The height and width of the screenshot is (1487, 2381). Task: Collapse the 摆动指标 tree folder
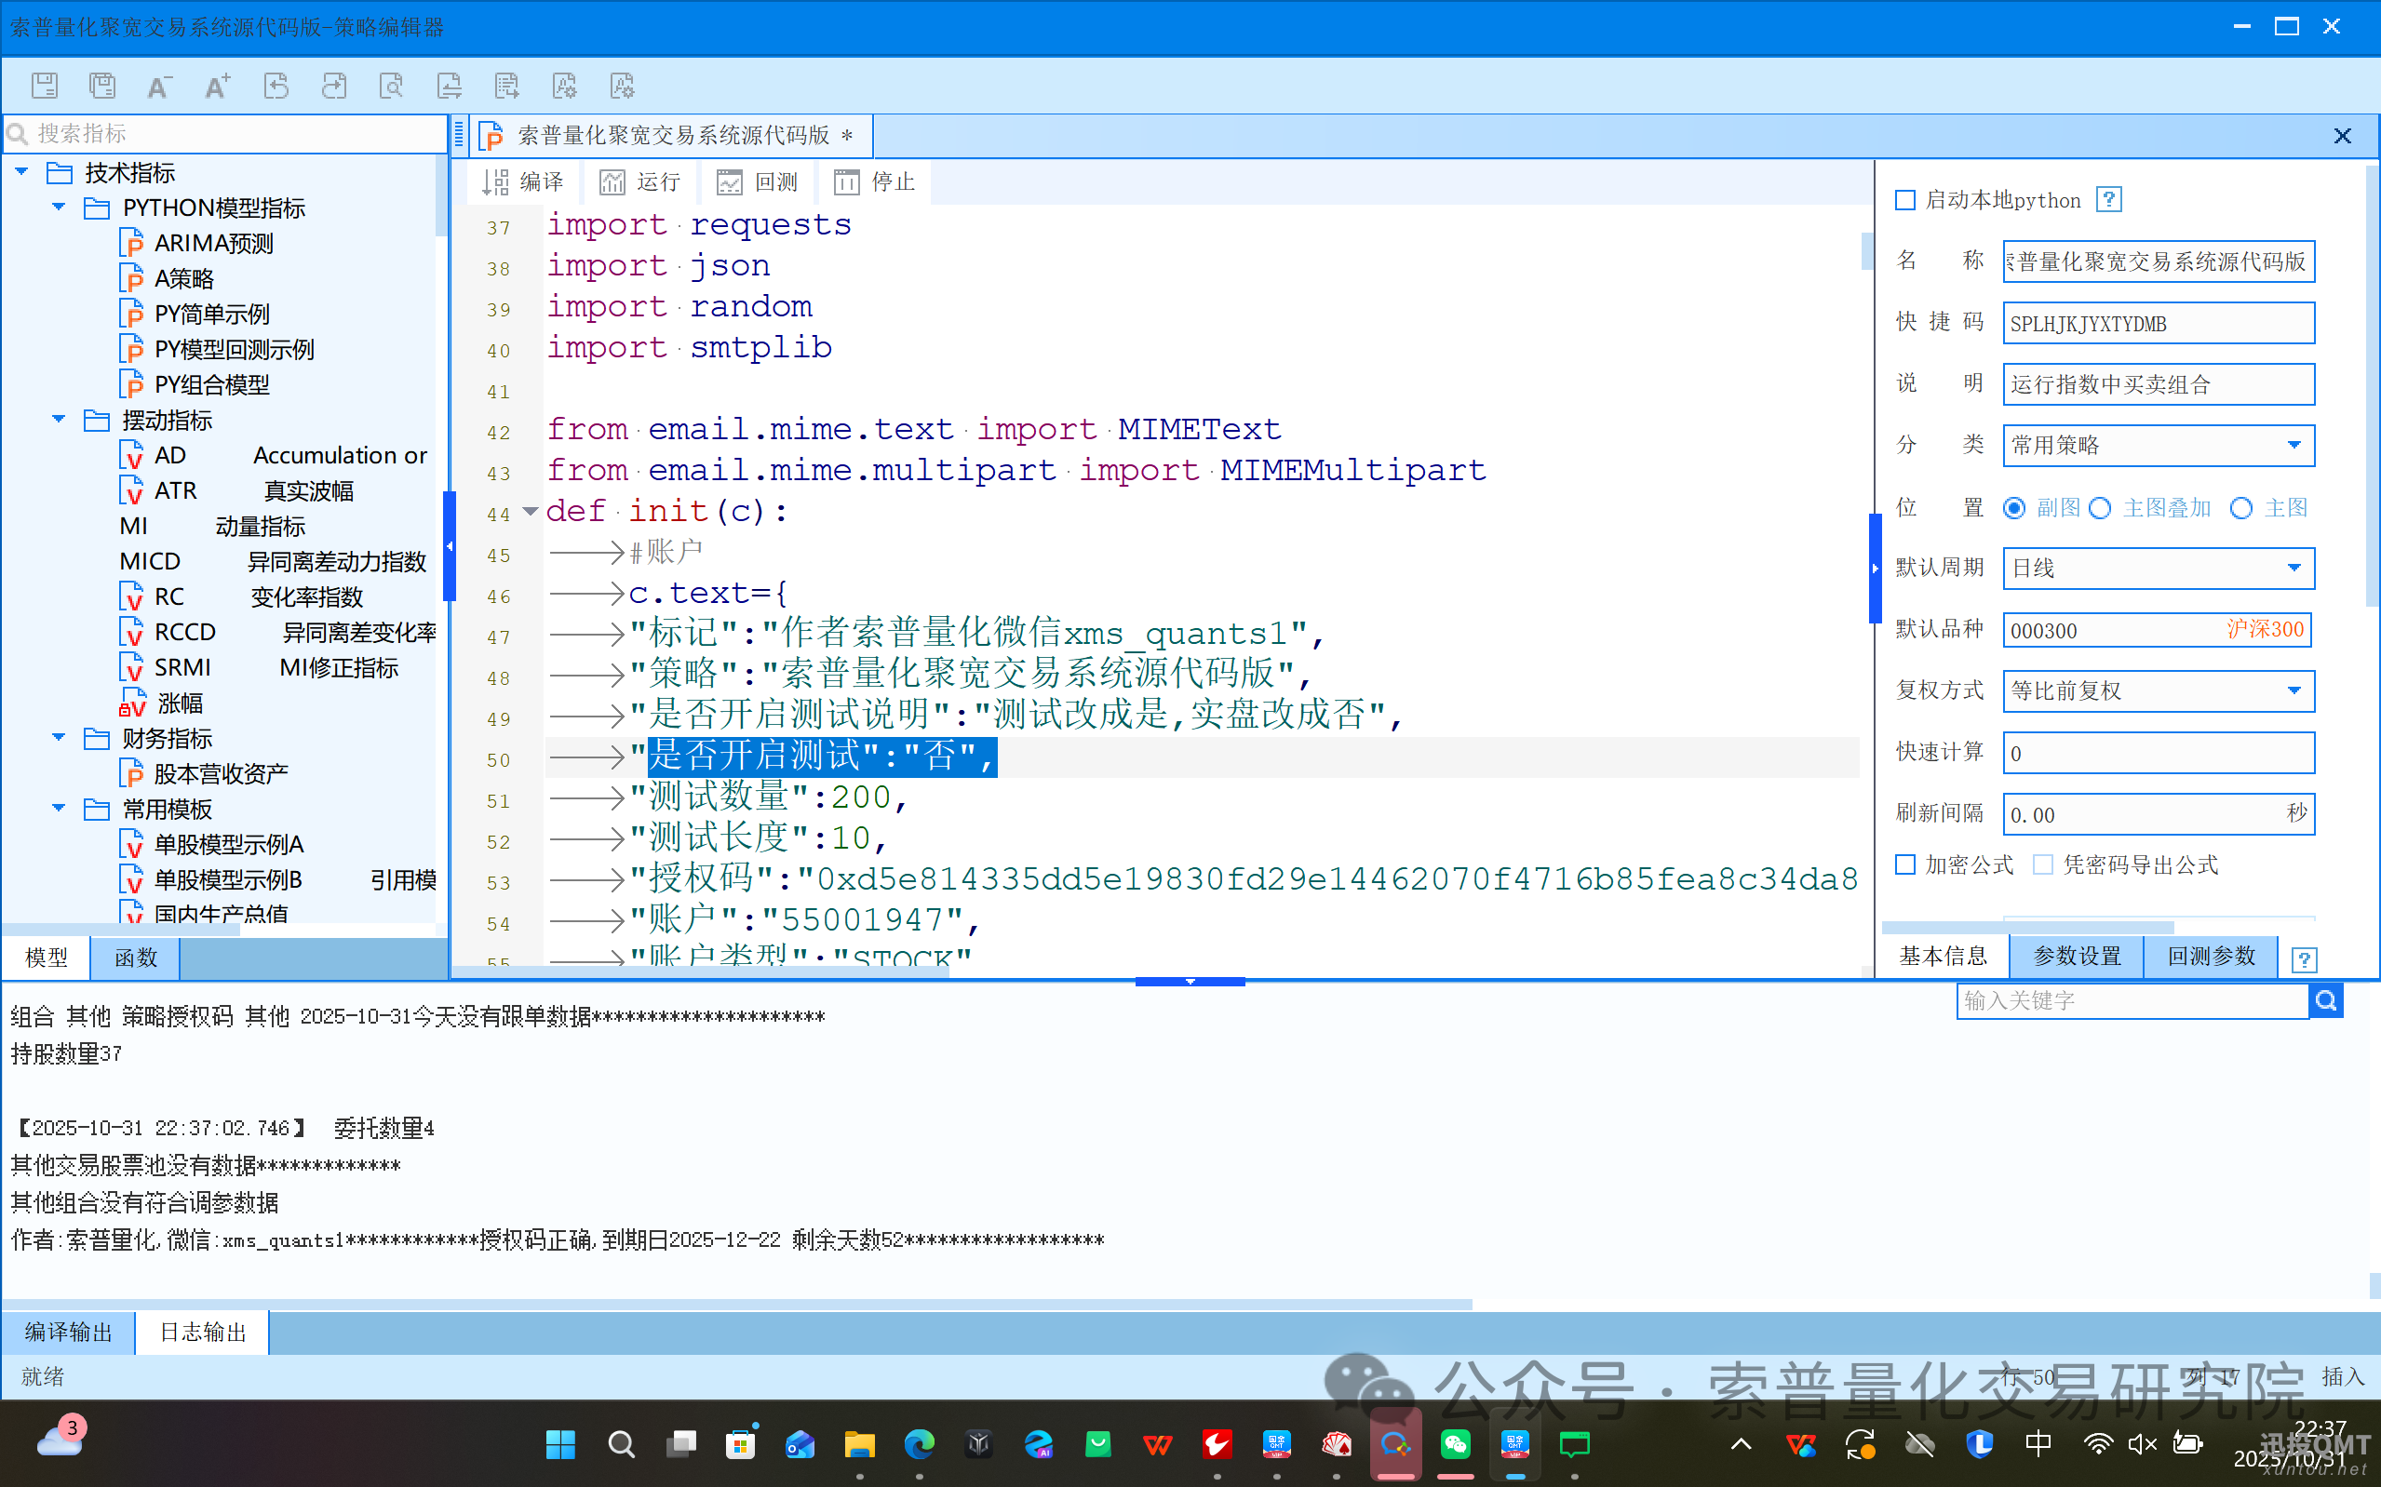(59, 420)
